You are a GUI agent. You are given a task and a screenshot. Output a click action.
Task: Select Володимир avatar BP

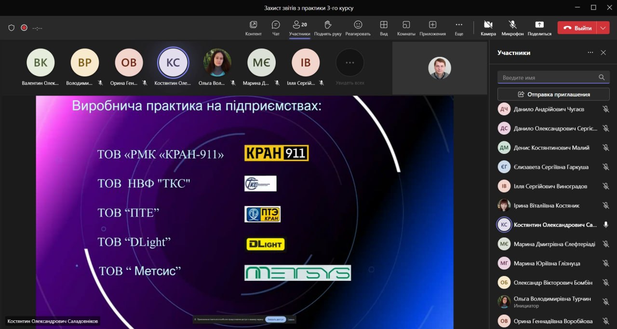click(85, 63)
